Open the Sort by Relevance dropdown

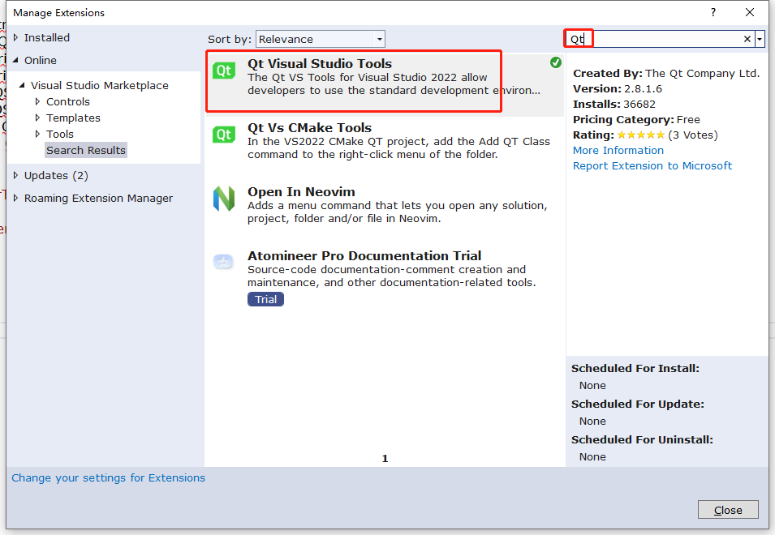[x=321, y=39]
